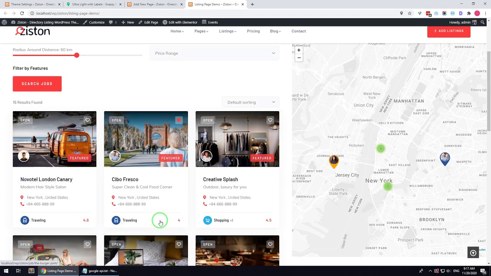Click the back-to-top arrow button

(x=473, y=253)
